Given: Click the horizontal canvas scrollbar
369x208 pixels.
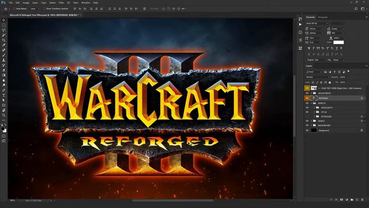Looking at the screenshot, I should 172,200.
